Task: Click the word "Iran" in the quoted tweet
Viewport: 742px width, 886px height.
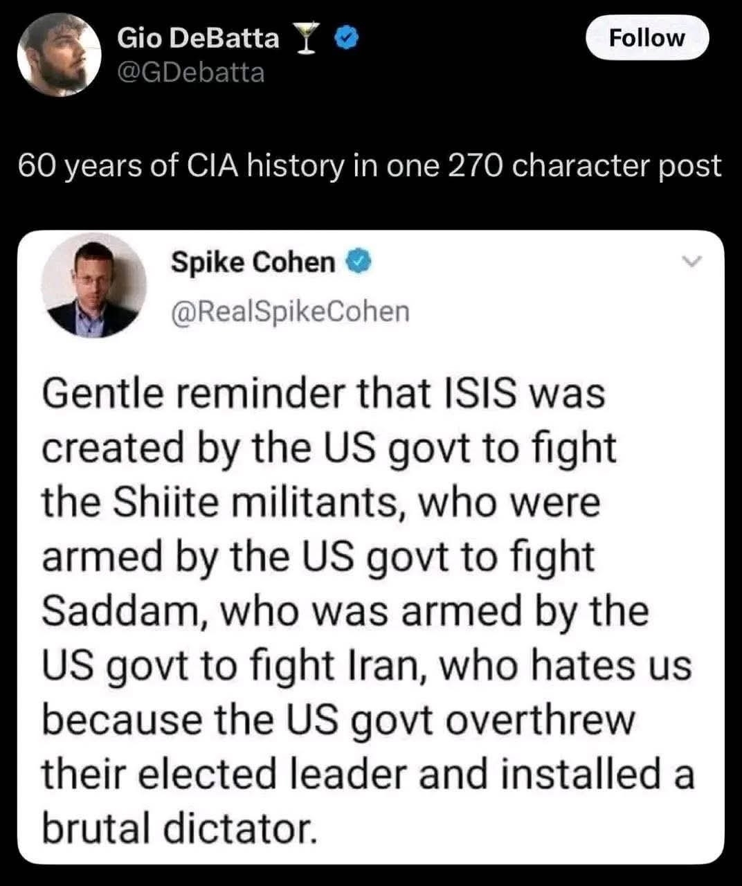Action: coord(391,666)
